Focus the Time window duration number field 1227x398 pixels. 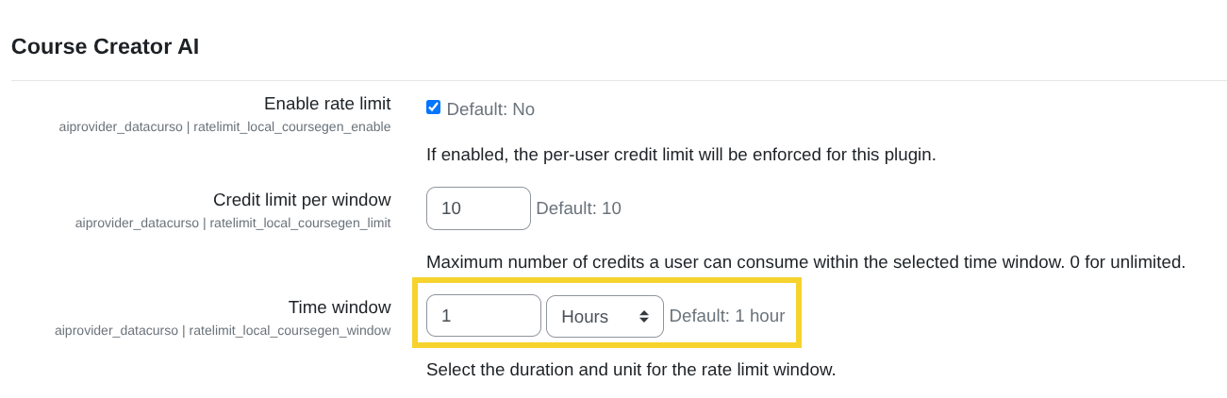(x=483, y=316)
